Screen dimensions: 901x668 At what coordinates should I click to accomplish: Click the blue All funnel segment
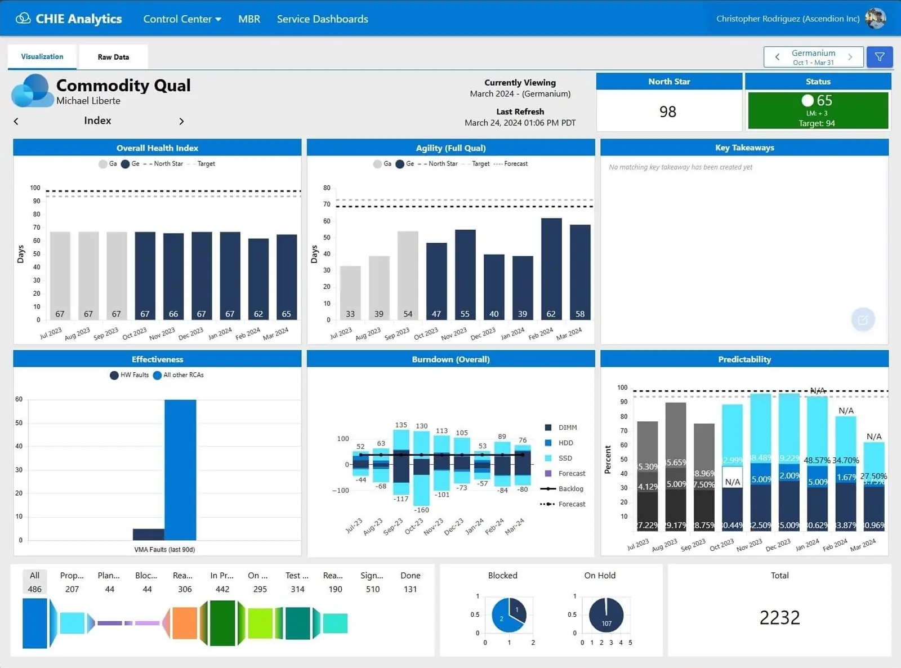click(35, 623)
